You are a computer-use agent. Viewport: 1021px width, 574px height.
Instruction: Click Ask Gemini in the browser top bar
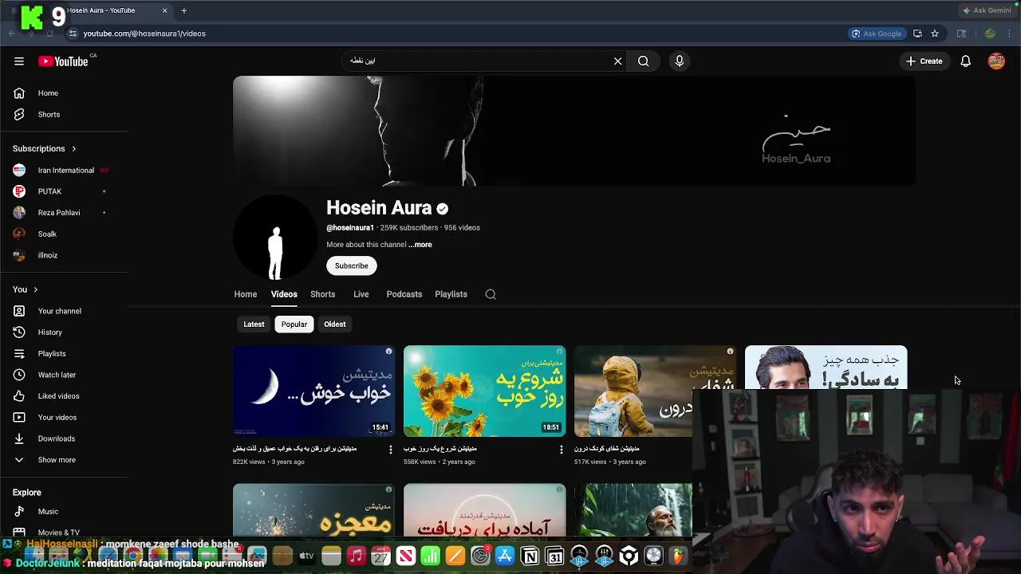(x=986, y=10)
